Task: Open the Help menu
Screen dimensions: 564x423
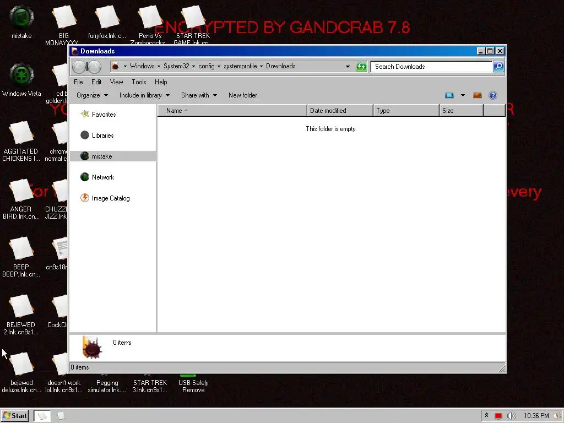Action: tap(161, 82)
